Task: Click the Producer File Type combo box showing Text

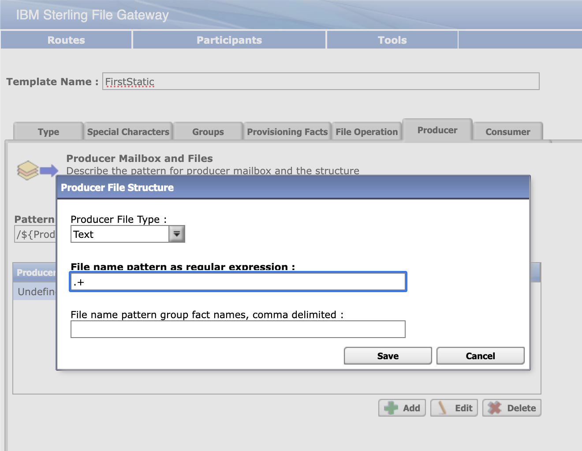Action: pyautogui.click(x=128, y=234)
